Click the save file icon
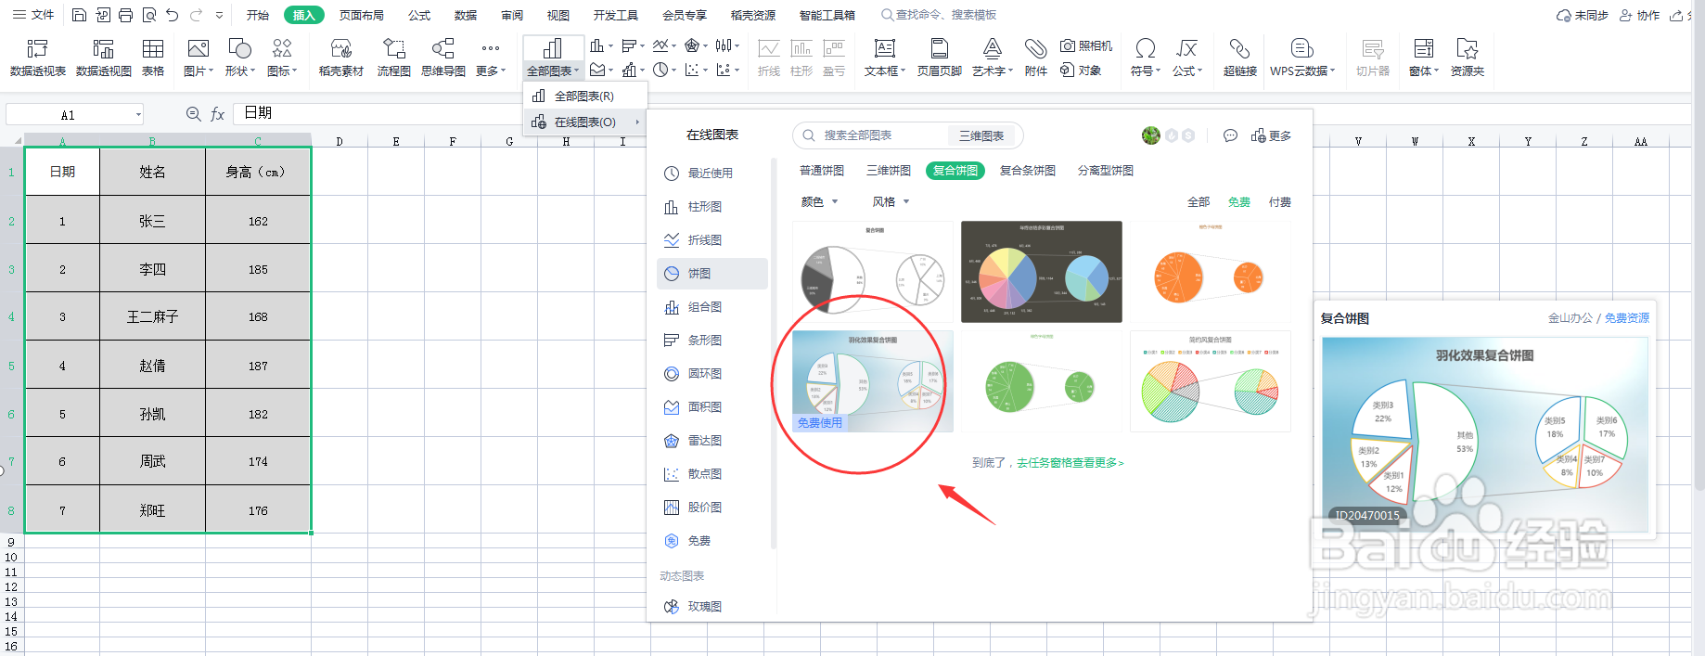Image resolution: width=1705 pixels, height=656 pixels. tap(79, 15)
